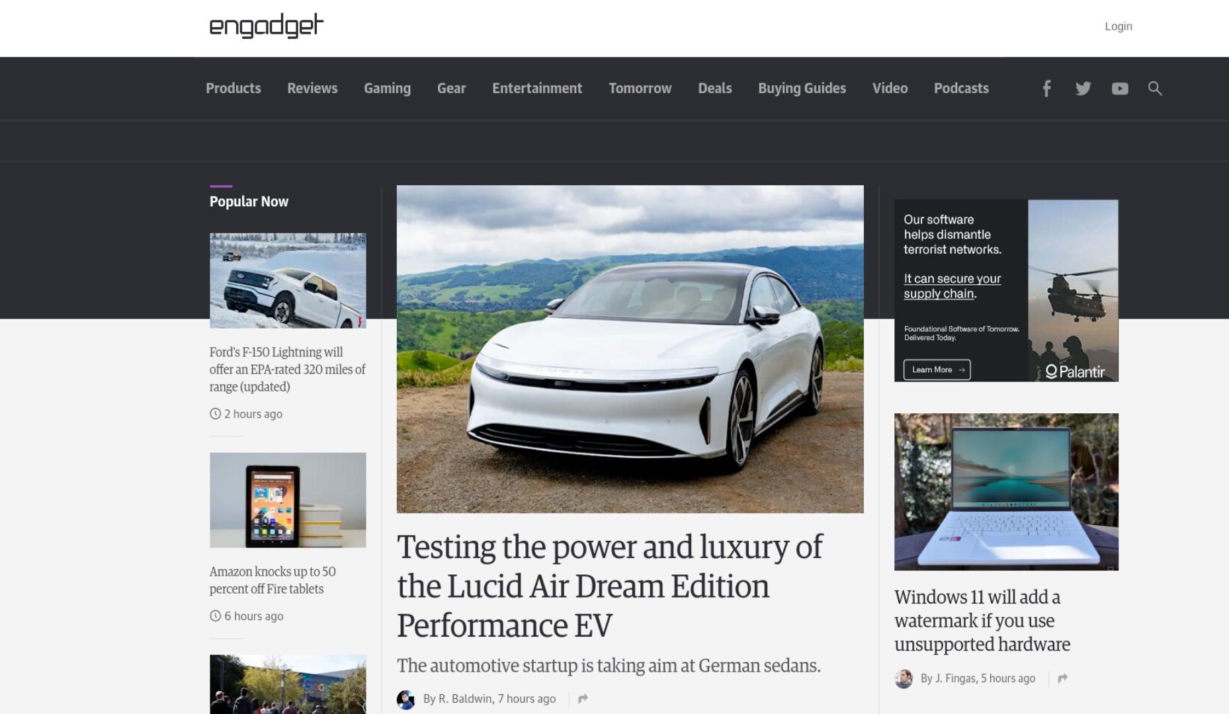Click the Login link
Screen dimensions: 1229x714
tap(1119, 26)
